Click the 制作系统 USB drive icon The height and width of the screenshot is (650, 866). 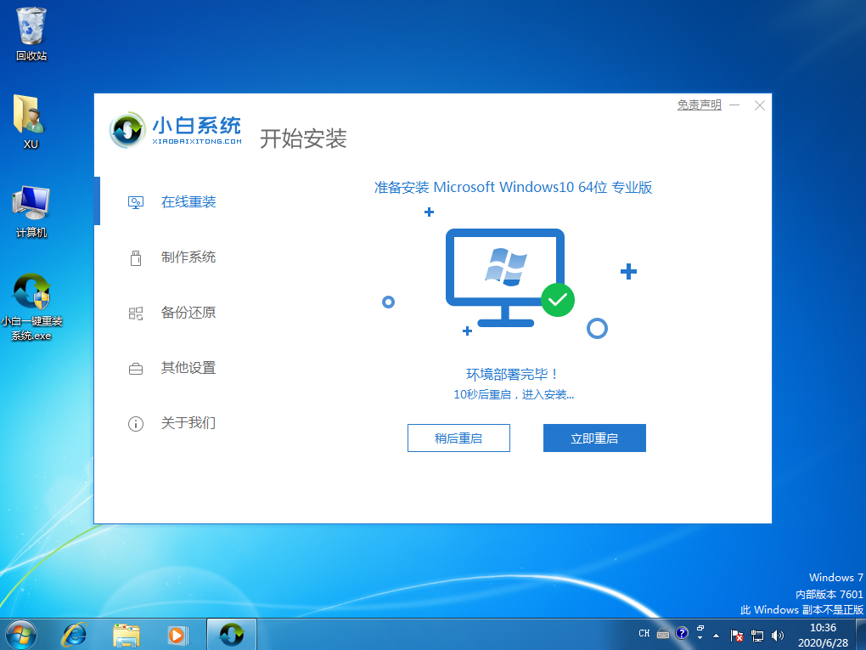tap(136, 257)
